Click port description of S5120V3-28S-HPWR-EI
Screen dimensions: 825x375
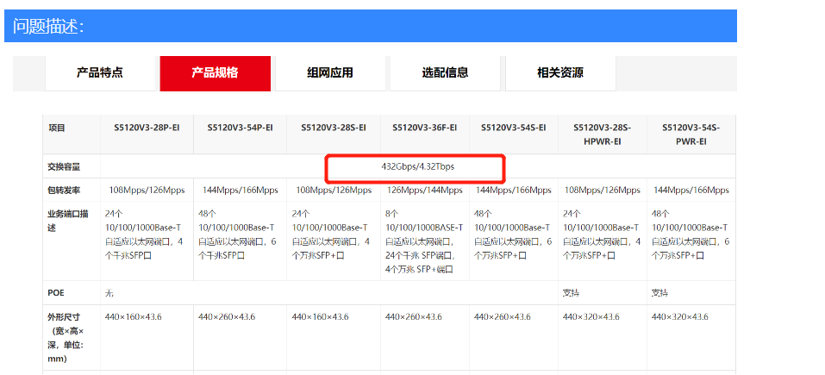pos(602,234)
